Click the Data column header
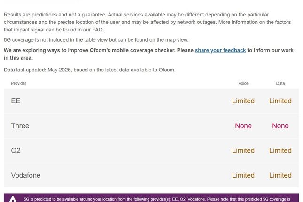The height and width of the screenshot is (202, 303). tap(280, 83)
